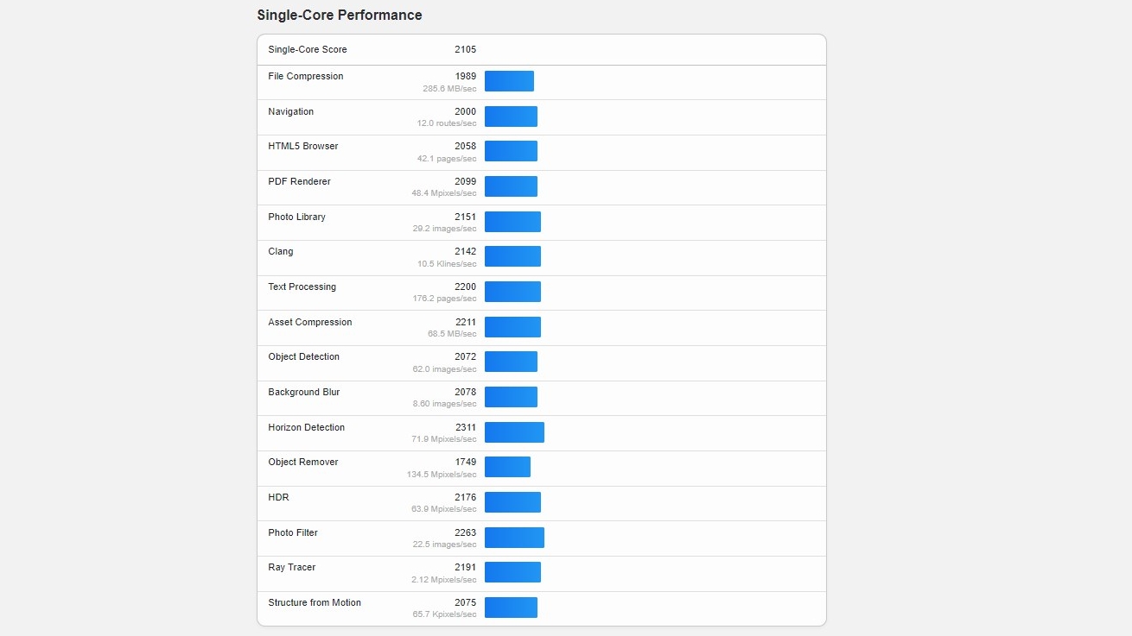1132x636 pixels.
Task: Click the Background Blur score bar
Action: pos(511,397)
